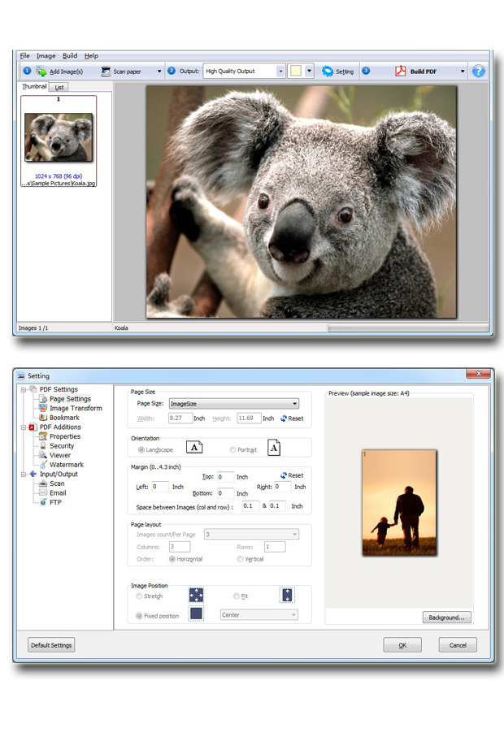Click the Fixed position square icon
Viewport: 504px width, 737px height.
pyautogui.click(x=196, y=613)
